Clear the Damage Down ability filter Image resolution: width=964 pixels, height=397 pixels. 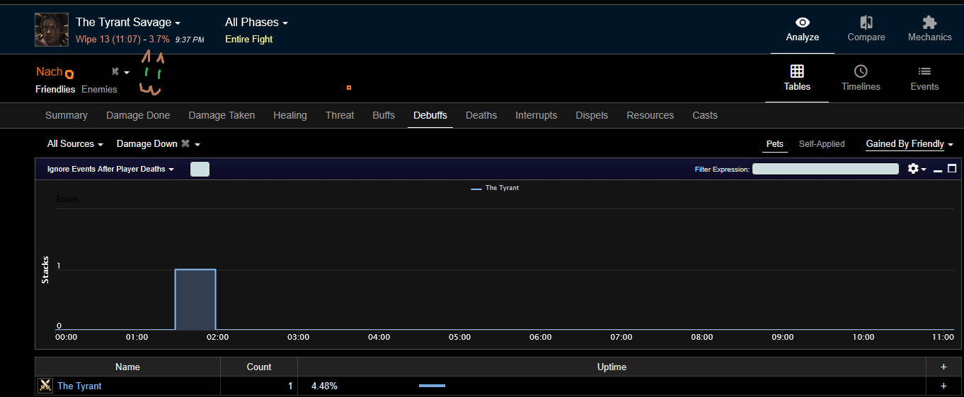tap(185, 143)
